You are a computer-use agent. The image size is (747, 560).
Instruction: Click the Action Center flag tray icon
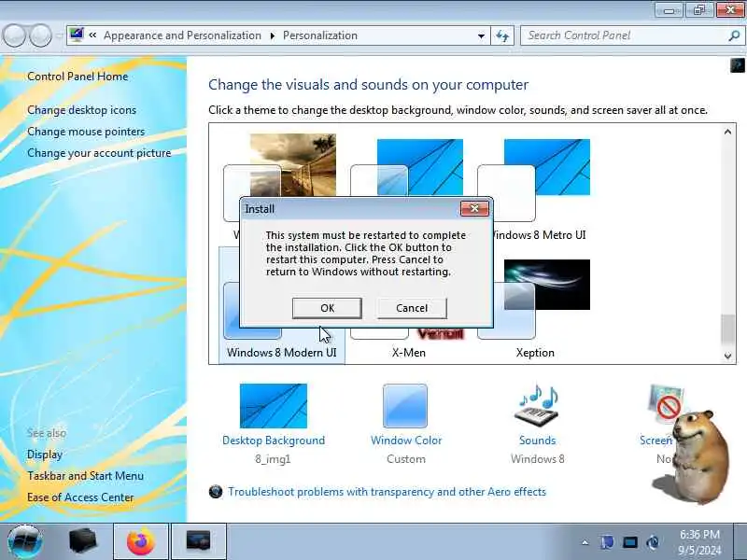click(608, 542)
